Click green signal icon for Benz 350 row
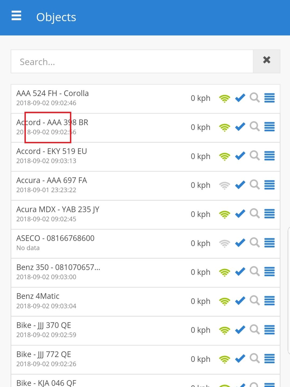 (224, 272)
